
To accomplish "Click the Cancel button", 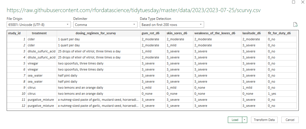I will (290, 120).
